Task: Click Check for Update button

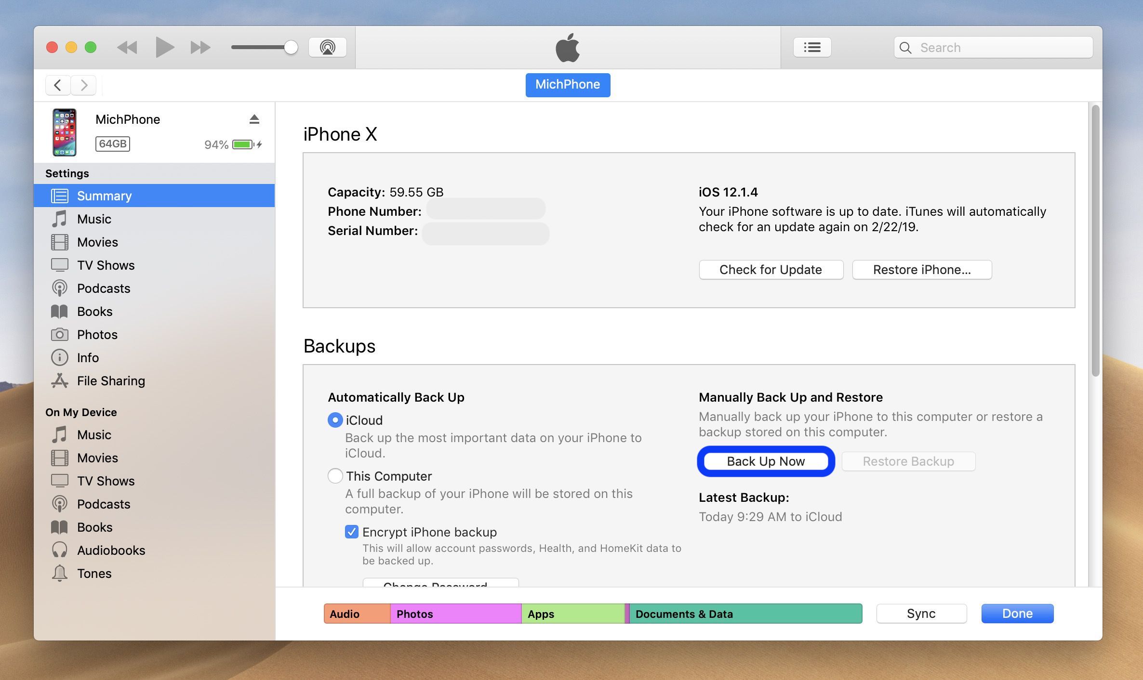Action: (x=771, y=269)
